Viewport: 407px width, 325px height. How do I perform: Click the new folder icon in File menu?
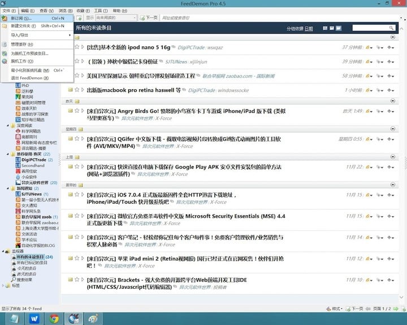5,26
